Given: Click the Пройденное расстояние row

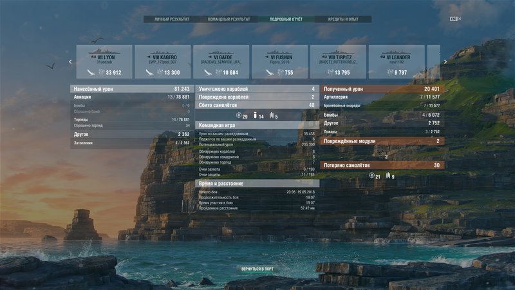Looking at the screenshot, I should (x=256, y=208).
